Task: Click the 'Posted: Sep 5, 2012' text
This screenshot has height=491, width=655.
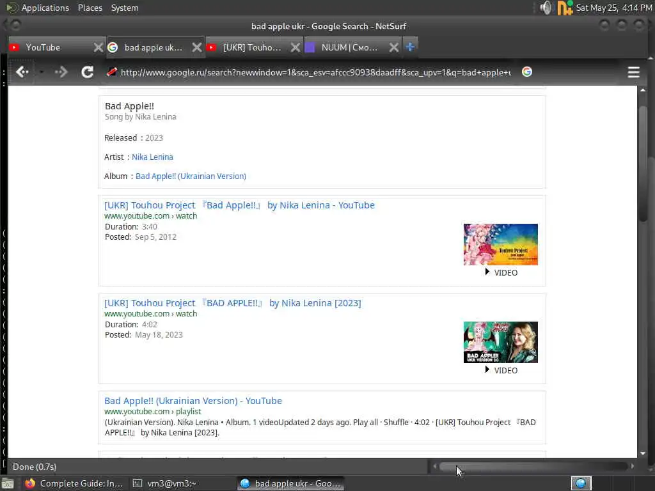Action: tap(140, 237)
